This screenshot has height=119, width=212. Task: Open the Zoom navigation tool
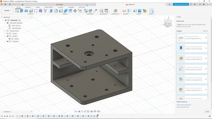tap(85, 111)
